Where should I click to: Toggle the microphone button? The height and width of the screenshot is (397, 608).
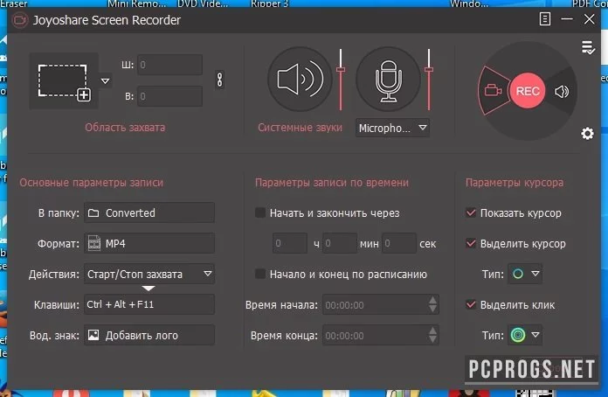click(388, 80)
